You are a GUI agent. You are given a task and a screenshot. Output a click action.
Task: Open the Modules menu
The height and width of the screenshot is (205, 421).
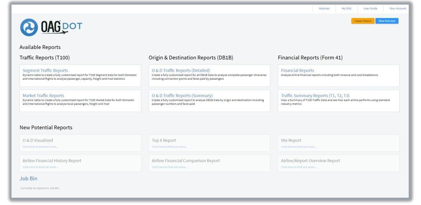coord(324,8)
